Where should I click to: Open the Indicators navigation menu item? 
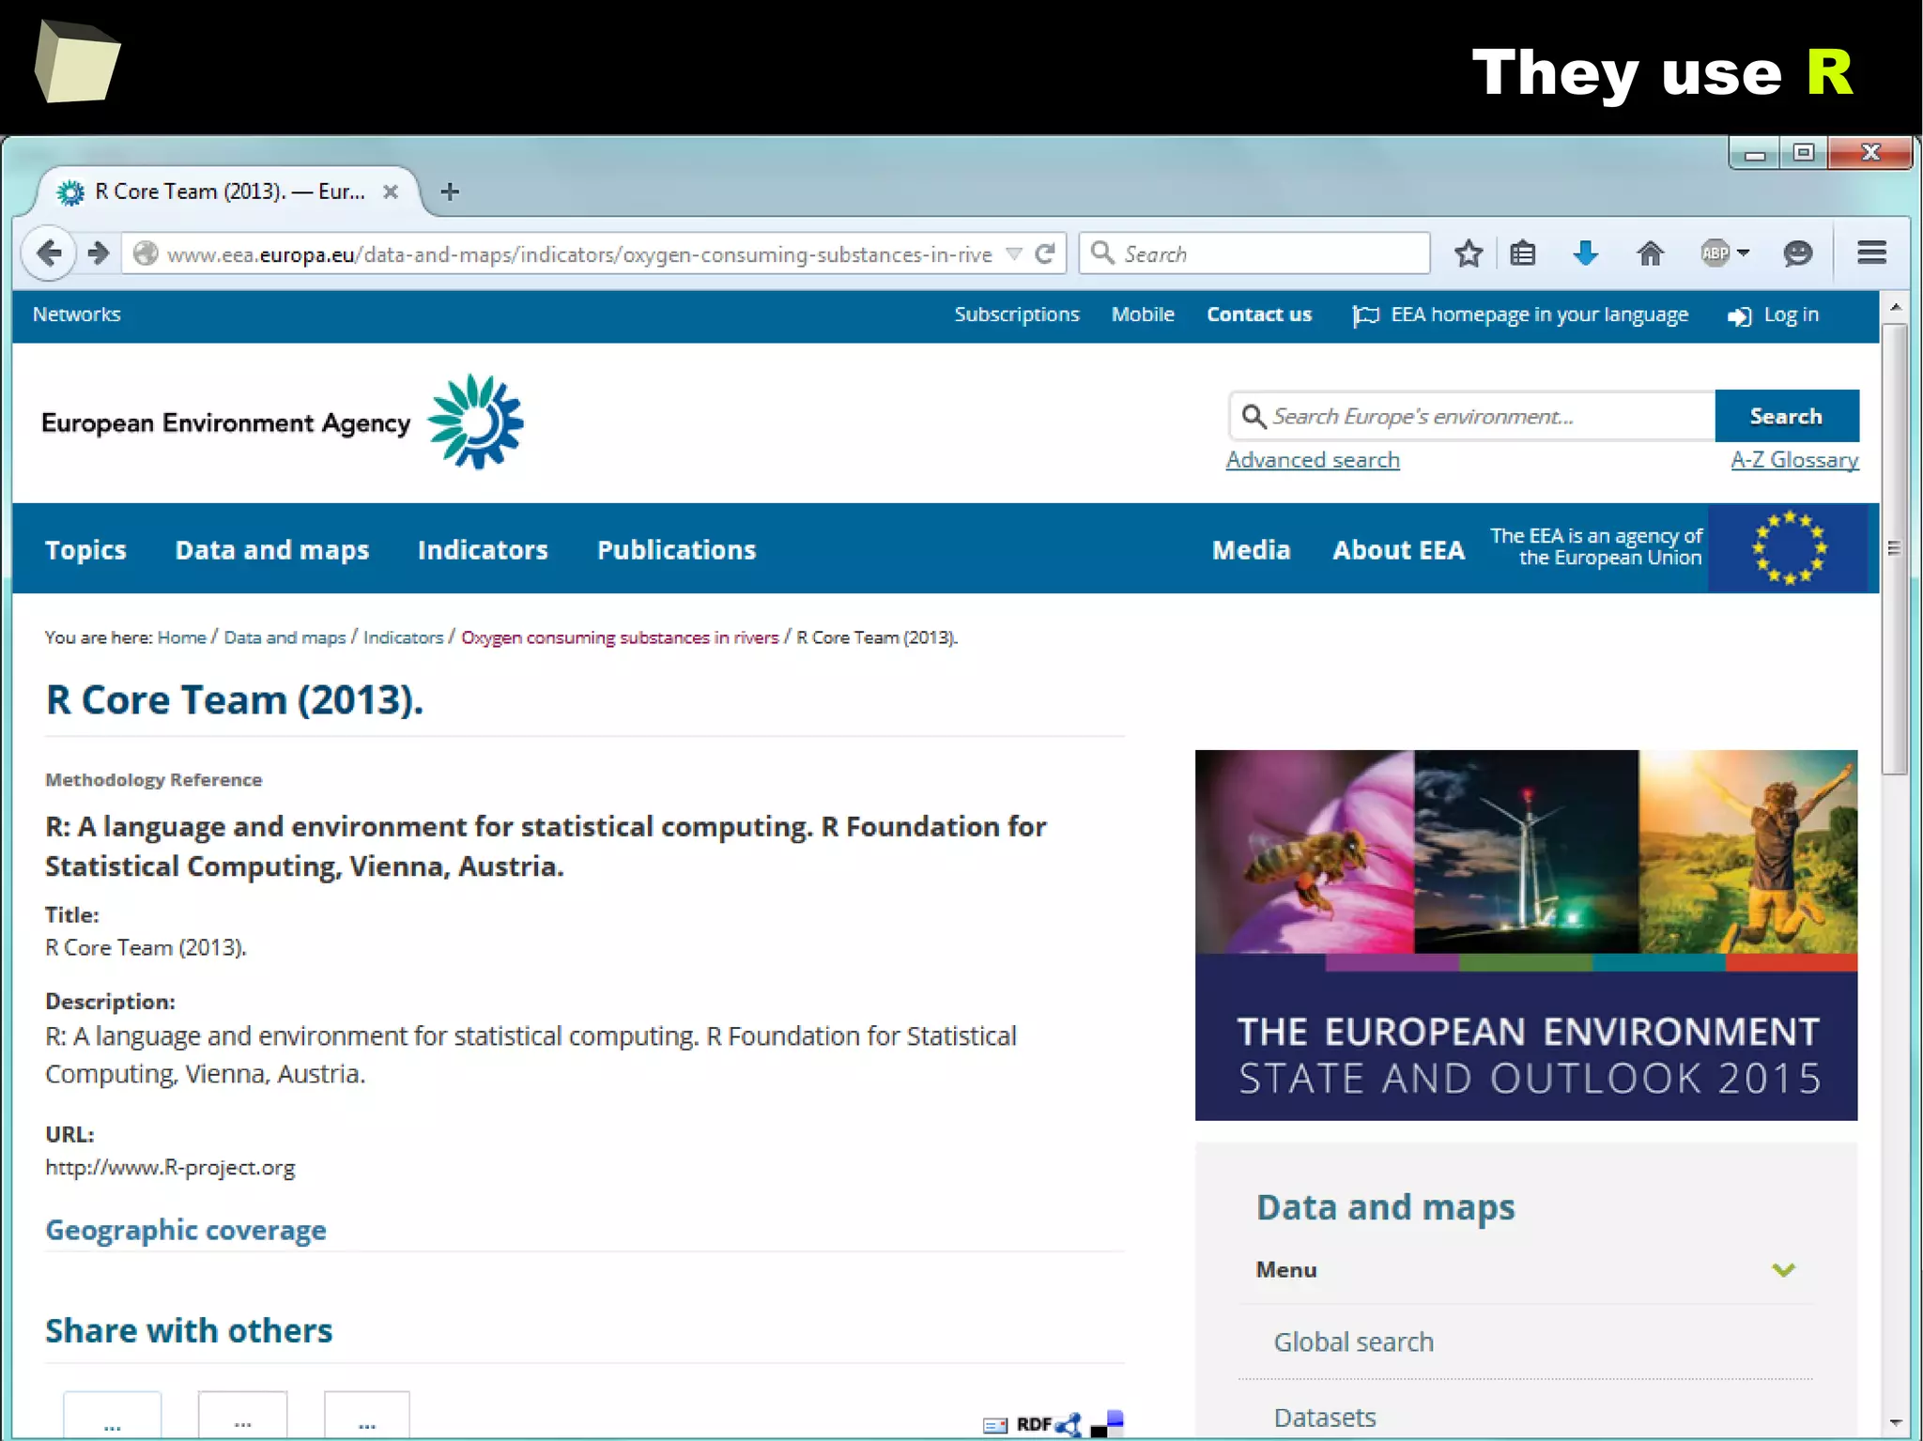pyautogui.click(x=483, y=550)
